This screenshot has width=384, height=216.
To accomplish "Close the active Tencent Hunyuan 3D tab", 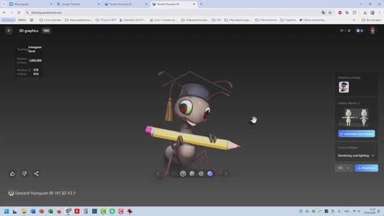I will coord(194,4).
